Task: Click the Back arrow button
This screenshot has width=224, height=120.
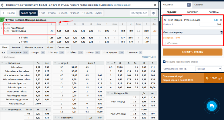Action: click(x=9, y=13)
